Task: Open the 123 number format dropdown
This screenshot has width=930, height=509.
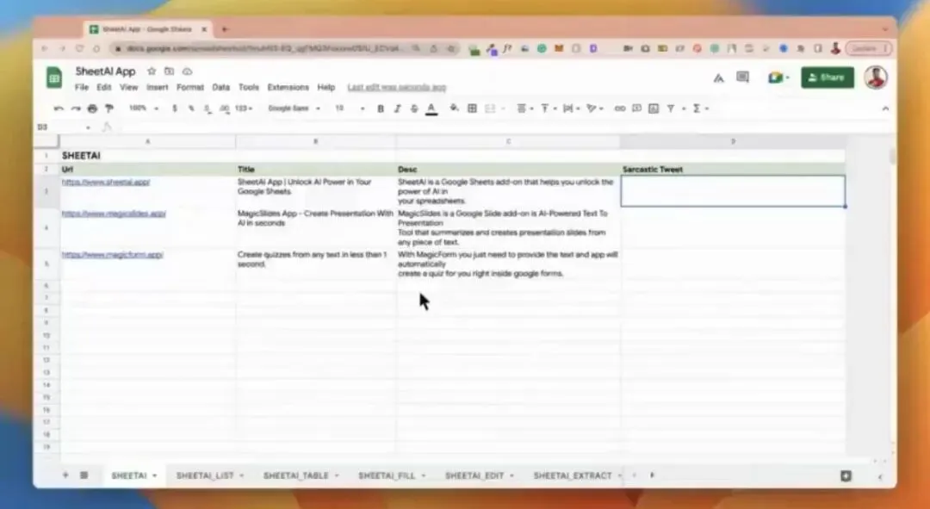Action: tap(244, 109)
